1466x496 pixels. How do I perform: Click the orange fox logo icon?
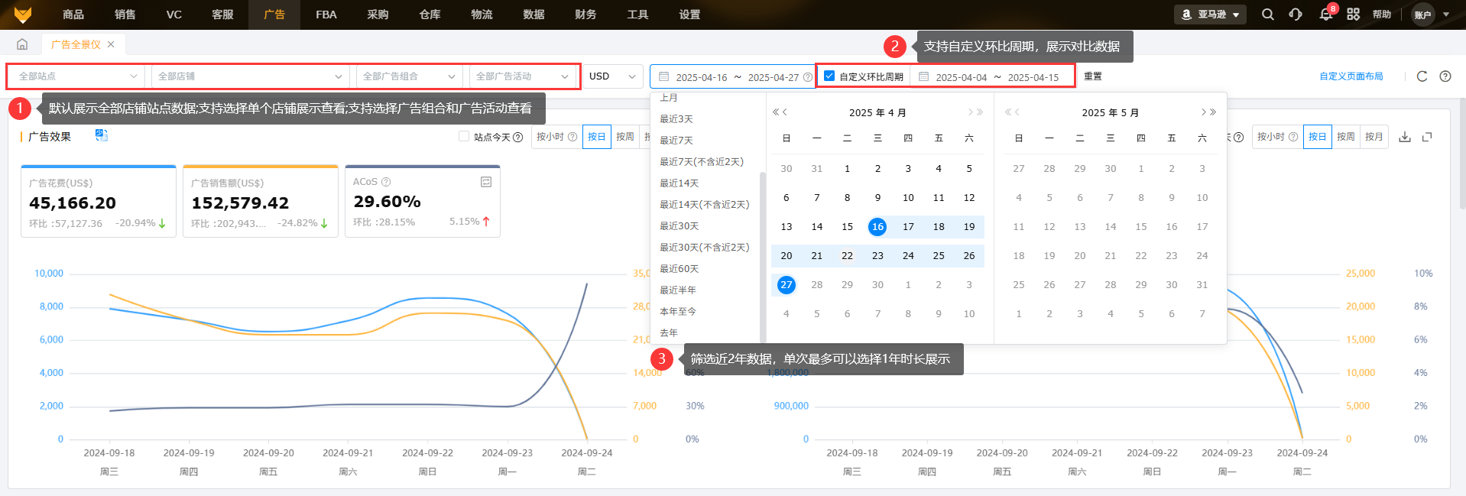23,14
